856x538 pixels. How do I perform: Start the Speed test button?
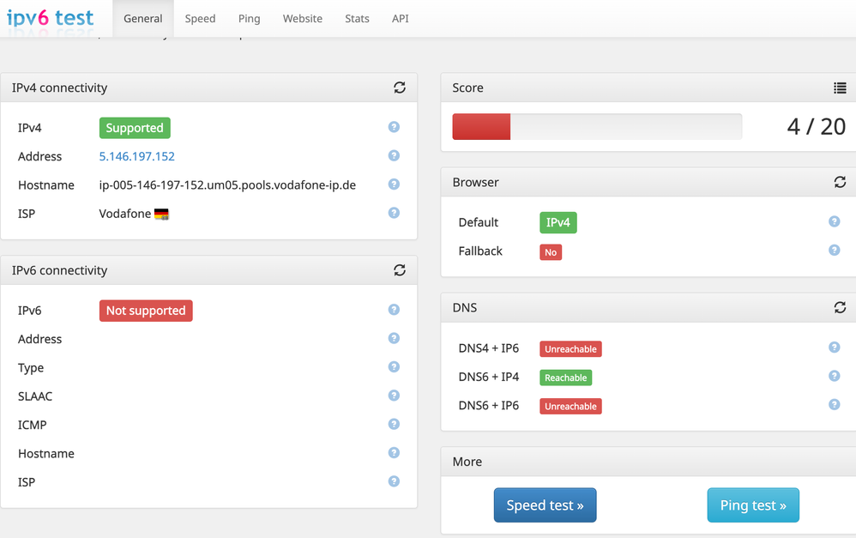click(545, 505)
